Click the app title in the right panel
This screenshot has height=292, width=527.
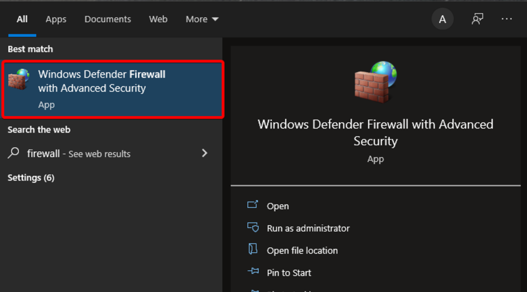coord(375,133)
